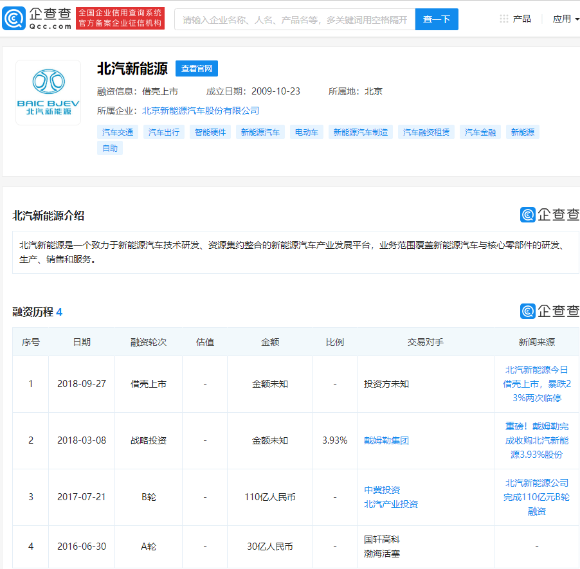Open the 北汽产业投资 investor link

click(390, 504)
